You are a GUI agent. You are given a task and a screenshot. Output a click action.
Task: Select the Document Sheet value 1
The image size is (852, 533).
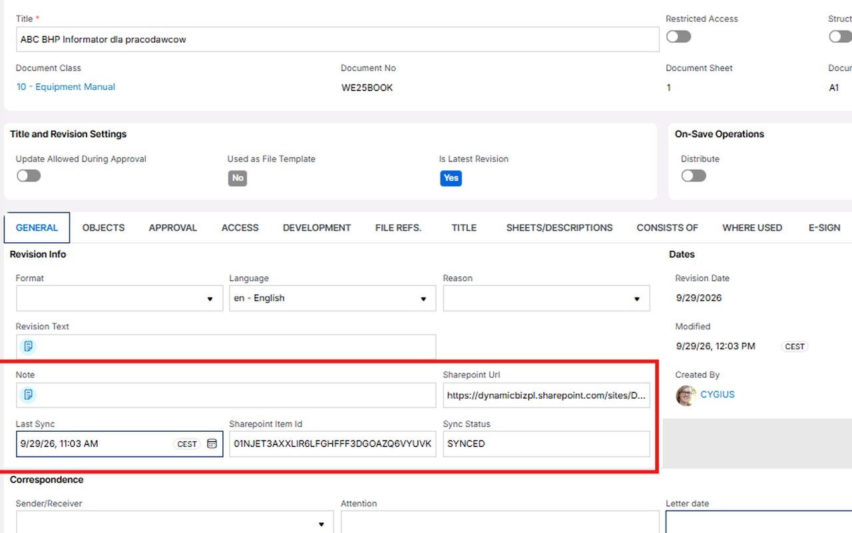669,88
